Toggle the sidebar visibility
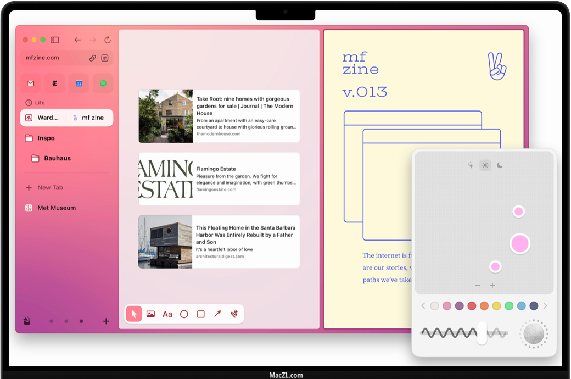This screenshot has width=571, height=379. pyautogui.click(x=55, y=40)
